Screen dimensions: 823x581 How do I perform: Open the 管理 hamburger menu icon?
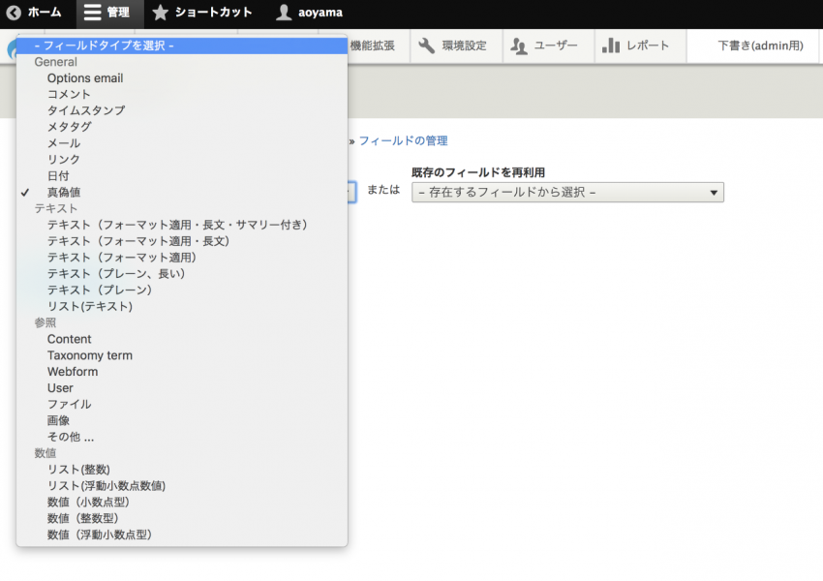(92, 13)
